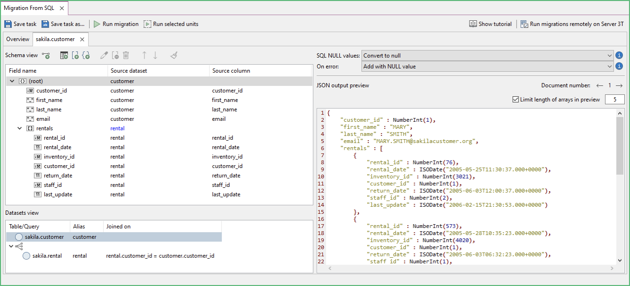Viewport: 630px width, 286px height.
Task: Click the trash delete field icon
Action: [x=126, y=55]
